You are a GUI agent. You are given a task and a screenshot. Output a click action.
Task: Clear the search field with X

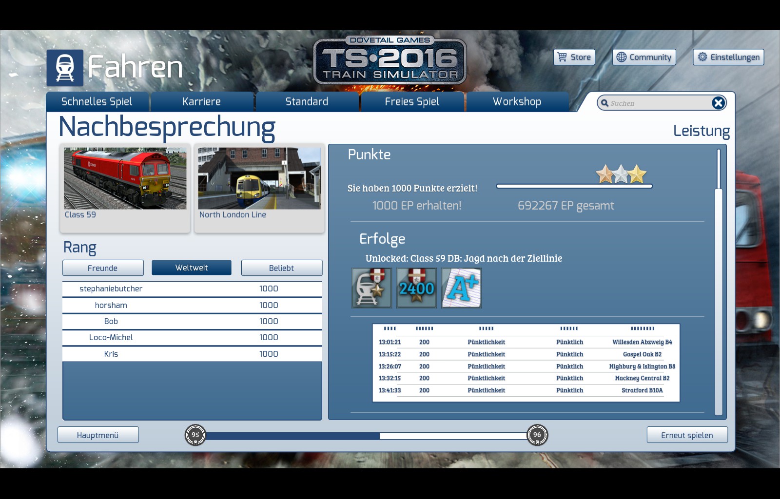[718, 103]
